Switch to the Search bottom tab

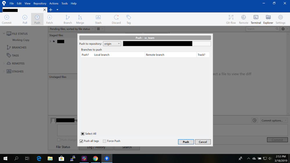tap(127, 147)
